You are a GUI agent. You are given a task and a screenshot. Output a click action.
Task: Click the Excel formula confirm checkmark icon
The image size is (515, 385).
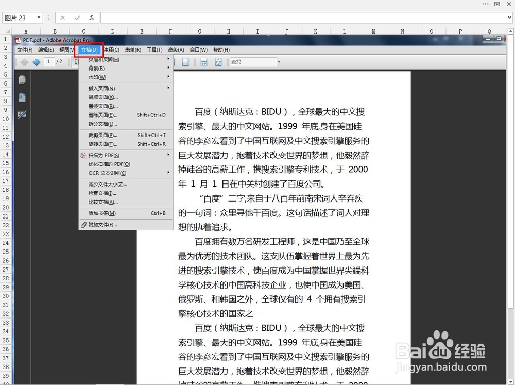click(77, 18)
